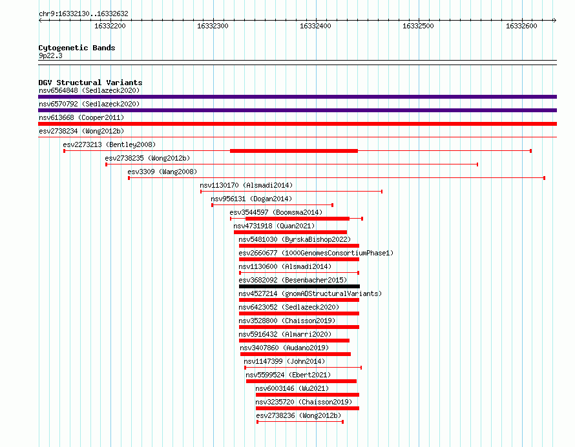
Task: Click nsv3407860 (Audano2019) label
Action: click(284, 348)
